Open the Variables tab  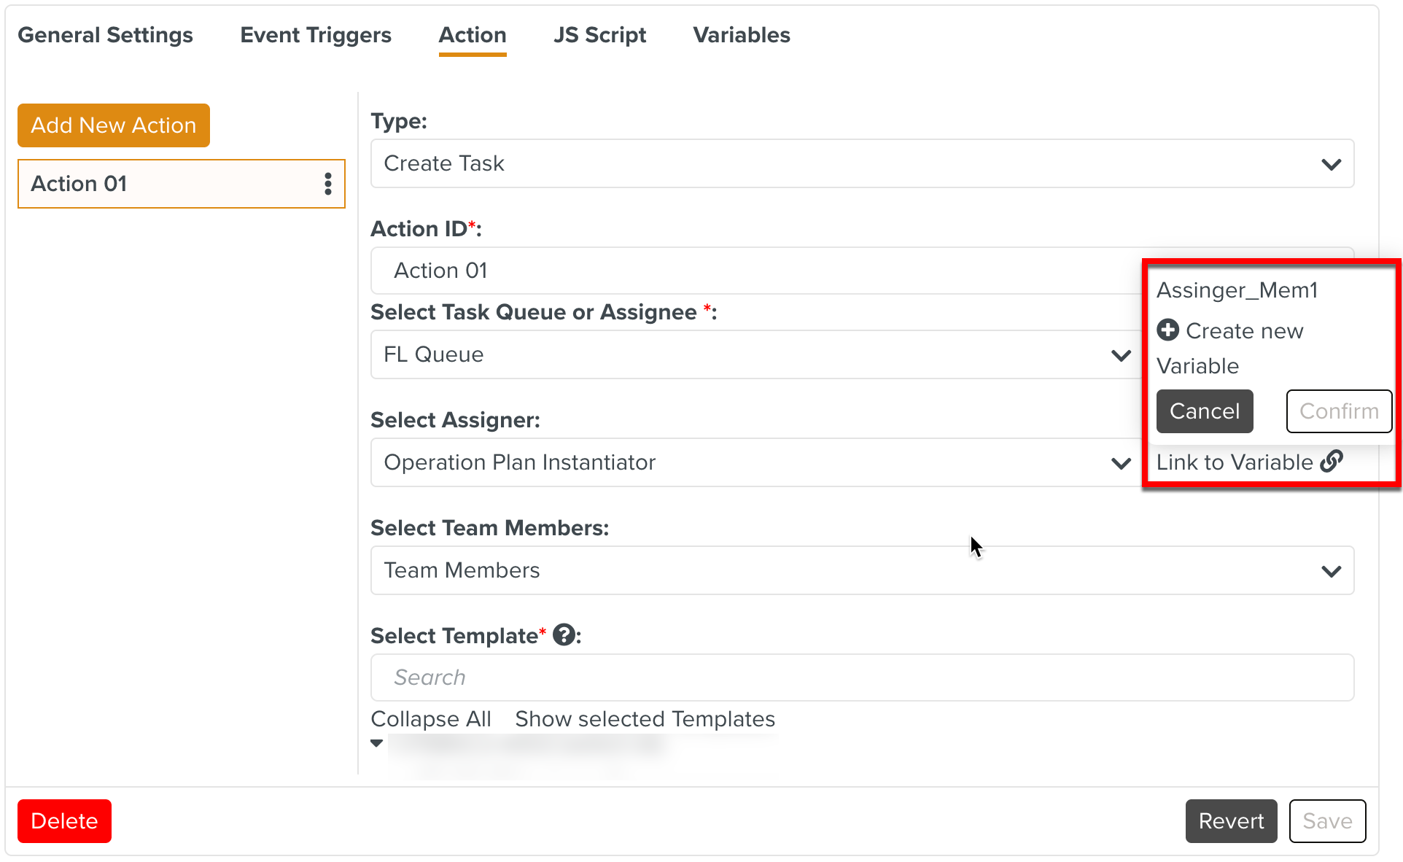click(742, 35)
